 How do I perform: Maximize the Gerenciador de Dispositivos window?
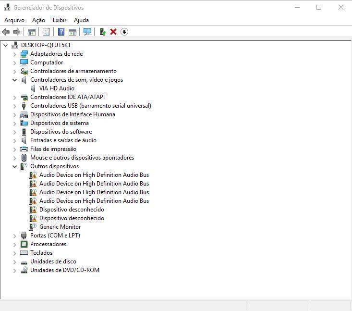tap(319, 7)
